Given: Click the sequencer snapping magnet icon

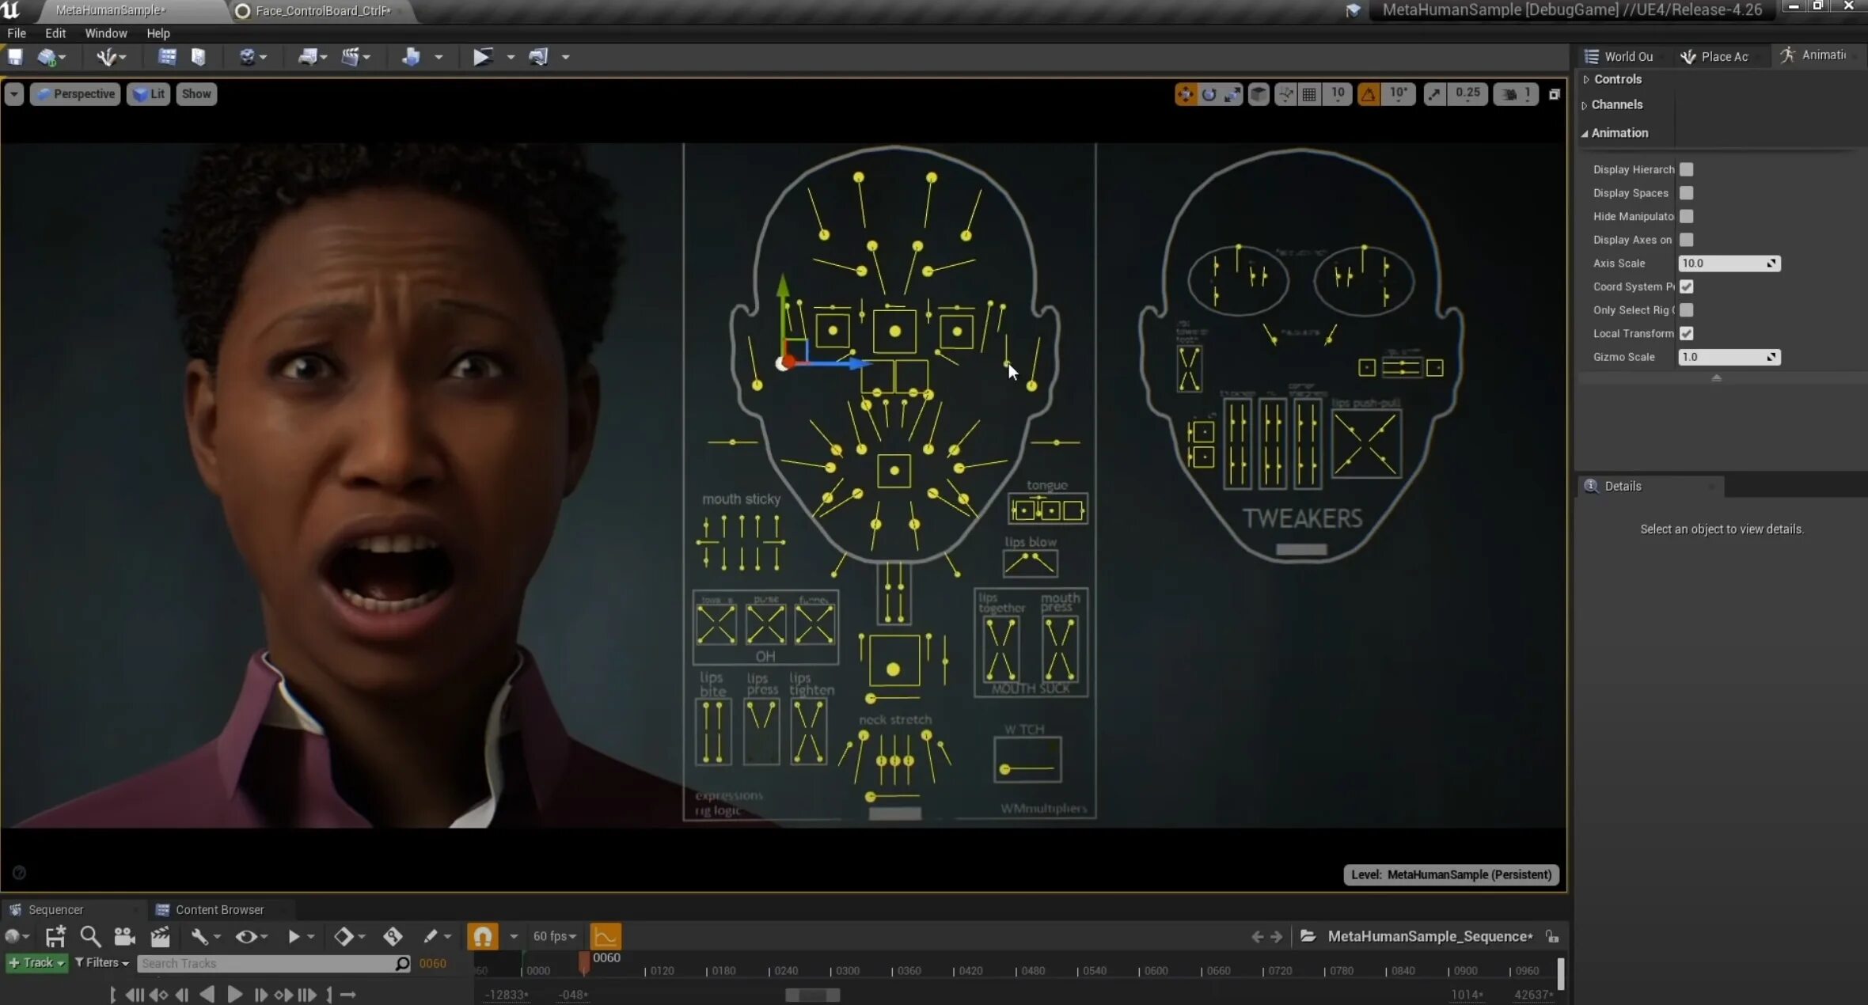Looking at the screenshot, I should (x=483, y=936).
